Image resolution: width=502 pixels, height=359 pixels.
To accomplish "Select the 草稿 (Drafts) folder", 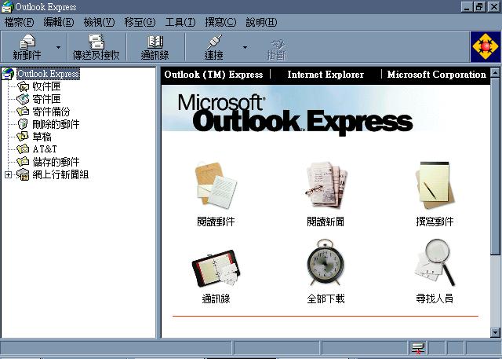I will [x=42, y=137].
